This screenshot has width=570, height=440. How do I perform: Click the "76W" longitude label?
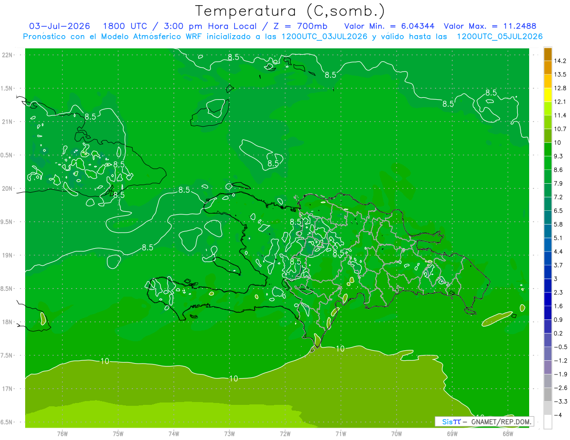62,434
